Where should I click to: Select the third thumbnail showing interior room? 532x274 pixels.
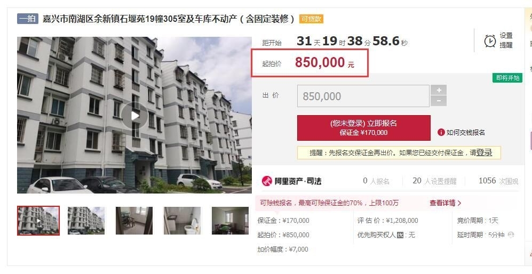pos(134,220)
